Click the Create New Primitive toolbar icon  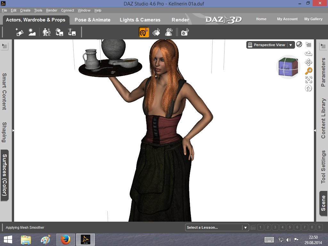point(20,32)
